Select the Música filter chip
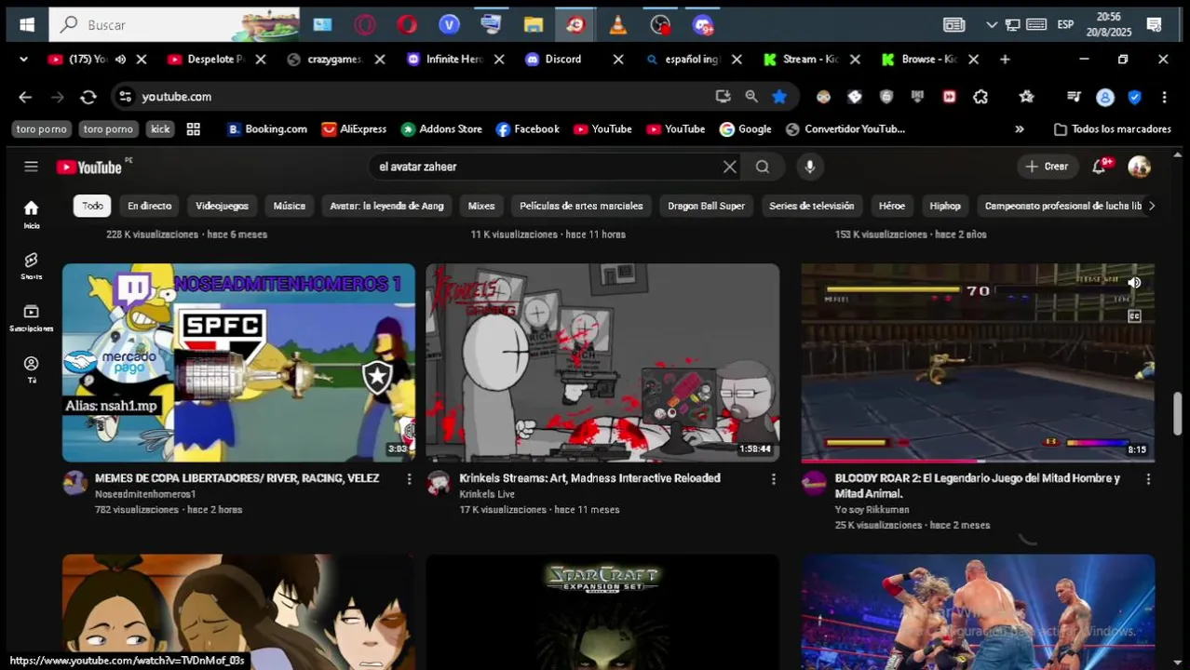Image resolution: width=1190 pixels, height=670 pixels. coord(289,206)
